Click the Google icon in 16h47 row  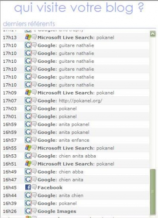pos(28,180)
